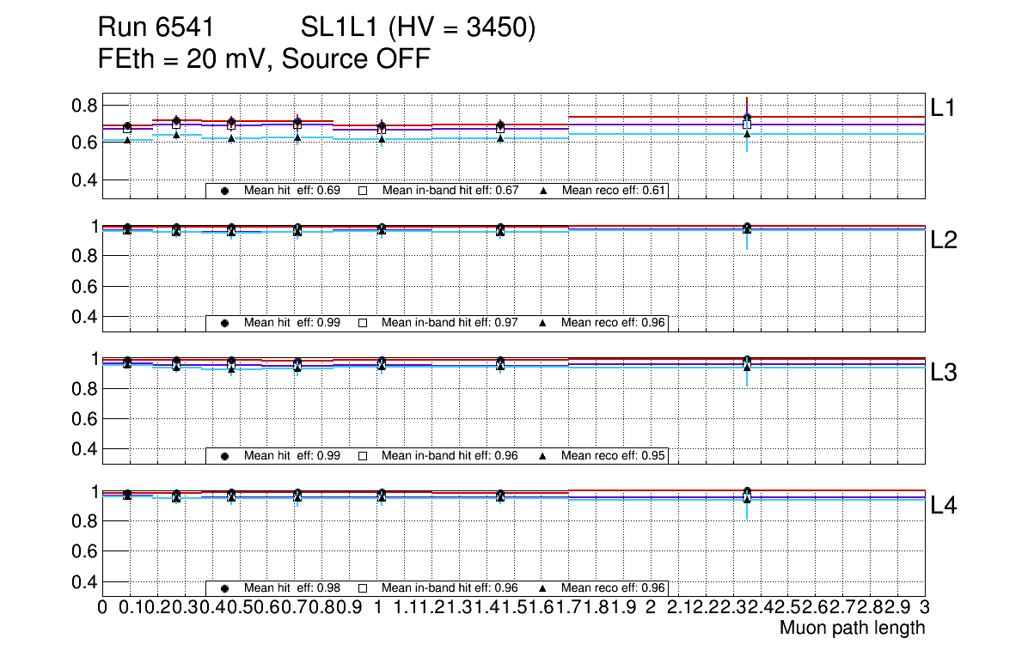
Task: Click the open square marker in L1 legend
Action: pos(362,191)
